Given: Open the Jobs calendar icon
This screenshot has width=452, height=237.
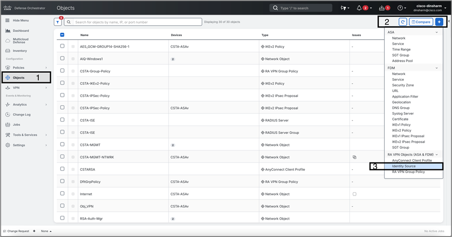Looking at the screenshot, I should (x=8, y=125).
